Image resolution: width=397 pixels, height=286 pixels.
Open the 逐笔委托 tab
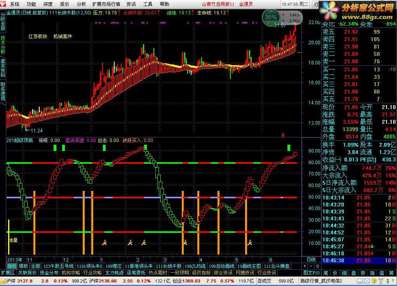tap(136, 272)
